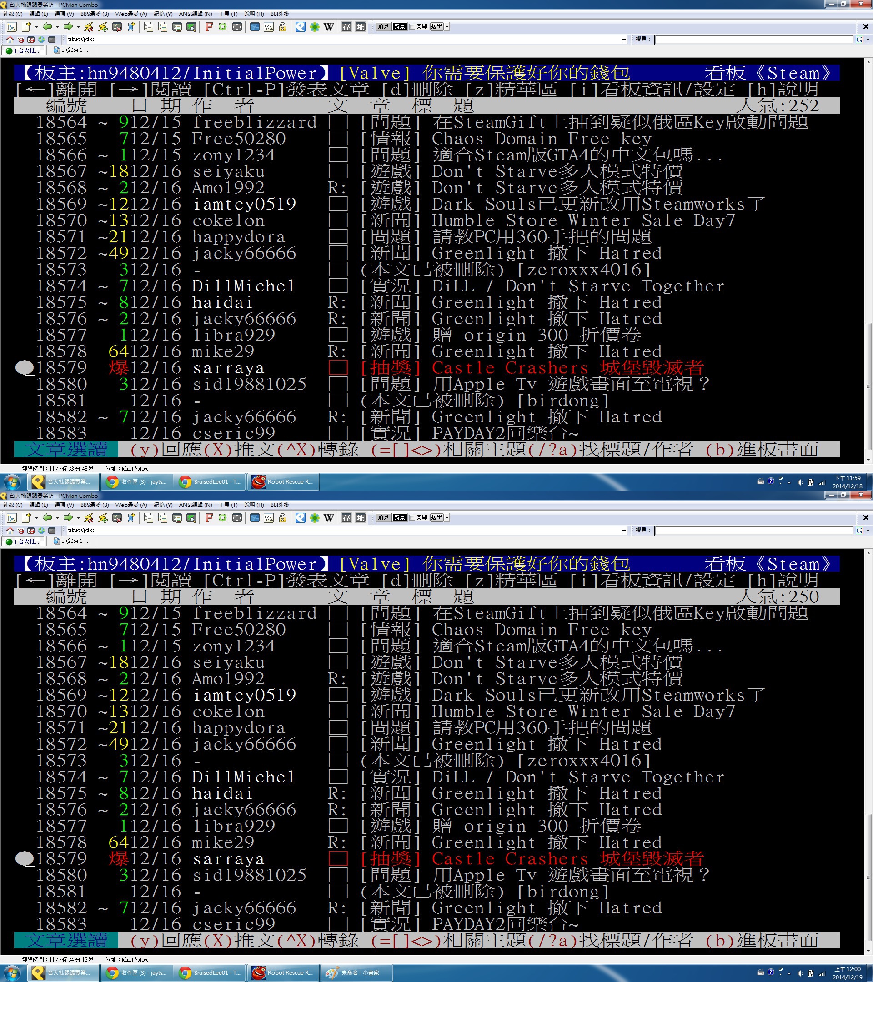Go forward with green right arrow, upper window
The image size is (873, 1012).
click(x=68, y=27)
